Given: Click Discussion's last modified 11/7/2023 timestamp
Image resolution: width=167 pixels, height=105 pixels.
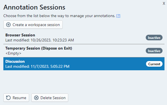Looking at the screenshot, I should click(37, 66).
